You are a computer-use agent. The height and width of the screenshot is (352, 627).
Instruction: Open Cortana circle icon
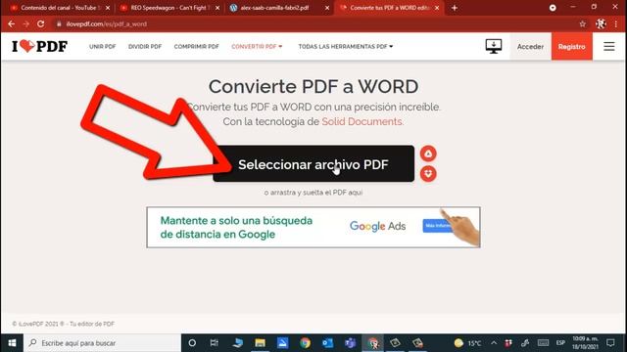[x=192, y=343]
